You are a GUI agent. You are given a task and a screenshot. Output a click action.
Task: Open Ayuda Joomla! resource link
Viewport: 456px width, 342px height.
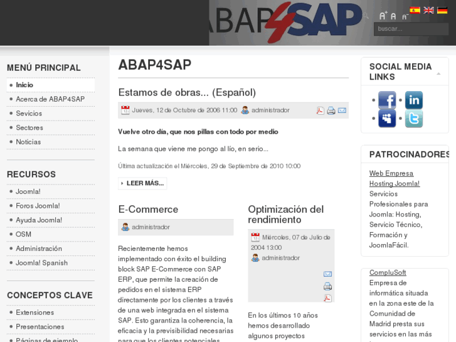click(39, 220)
